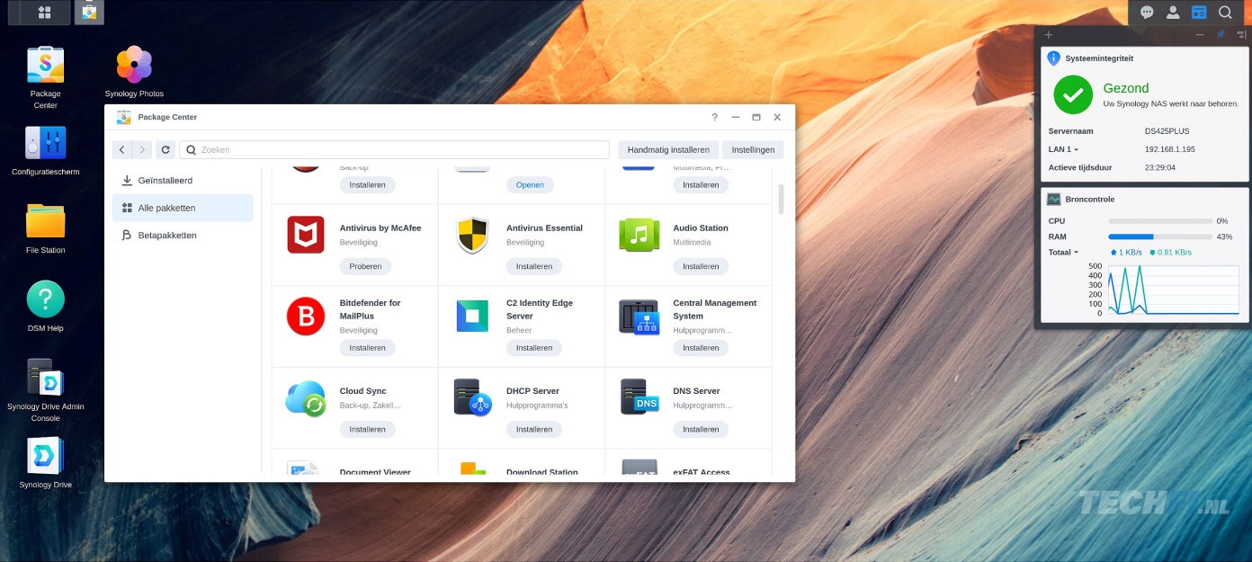1252x562 pixels.
Task: Toggle pin on the widget panel
Action: pos(1221,35)
